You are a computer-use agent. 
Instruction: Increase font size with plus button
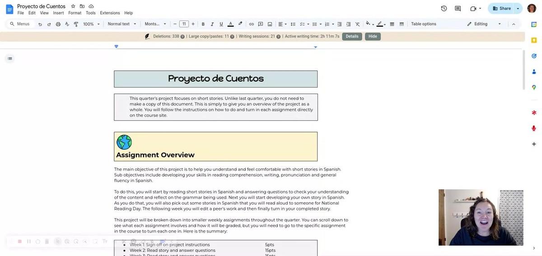pyautogui.click(x=193, y=24)
